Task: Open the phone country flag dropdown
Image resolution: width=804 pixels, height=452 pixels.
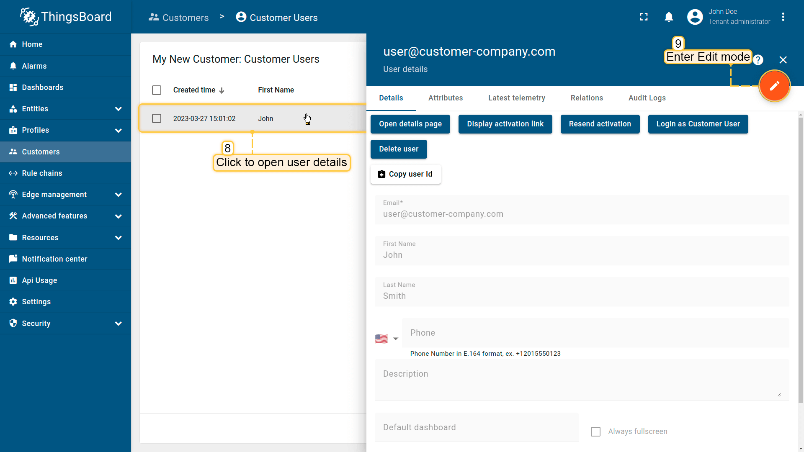Action: point(387,339)
